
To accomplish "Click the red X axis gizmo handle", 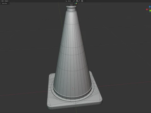I will click(x=147, y=9).
